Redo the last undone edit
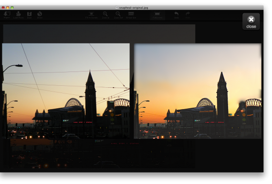This screenshot has height=184, width=272. coord(188,15)
